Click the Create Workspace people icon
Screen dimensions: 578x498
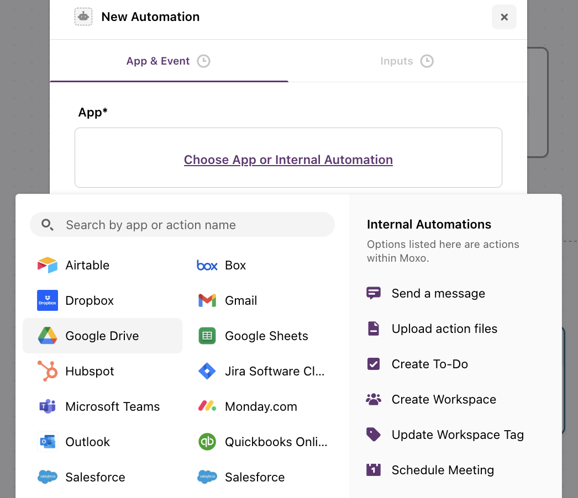(374, 399)
